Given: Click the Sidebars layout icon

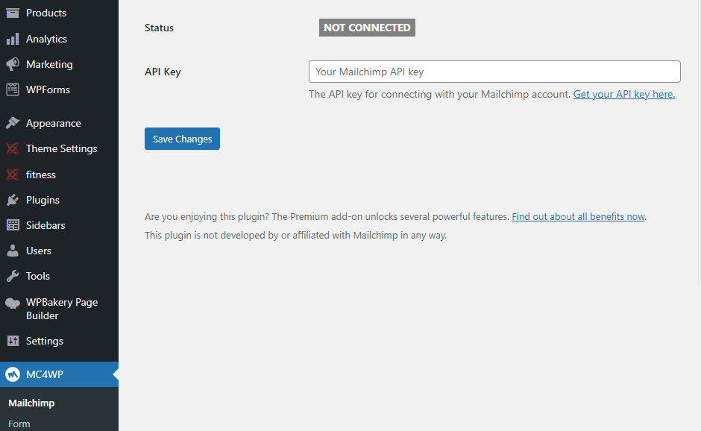Looking at the screenshot, I should coord(13,225).
